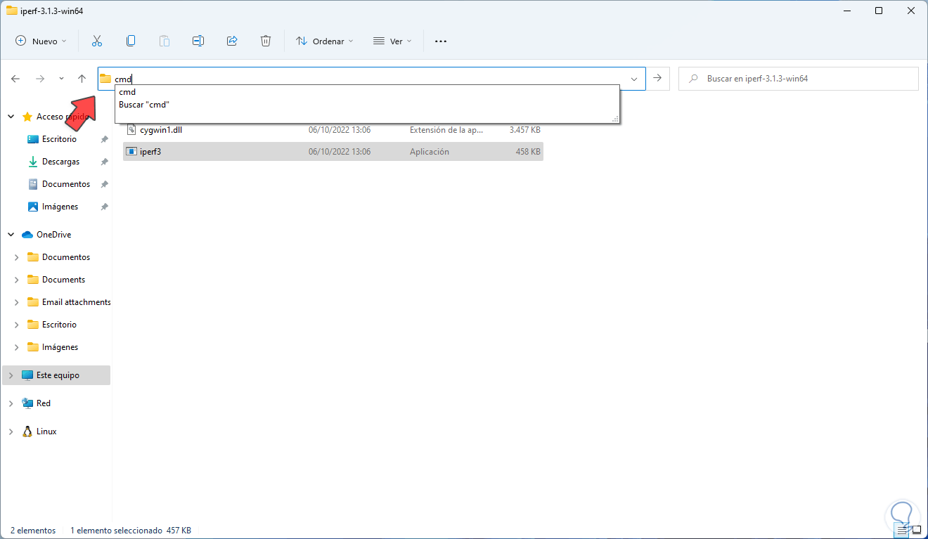Click the Delete trash can icon
This screenshot has height=539, width=928.
(x=266, y=41)
